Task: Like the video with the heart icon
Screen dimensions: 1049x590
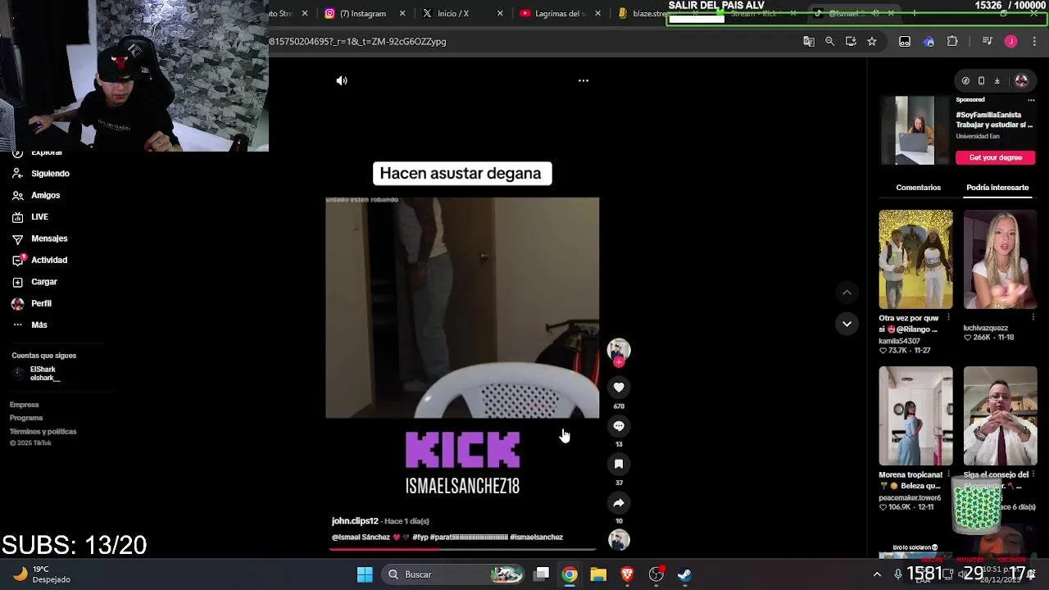Action: click(619, 387)
